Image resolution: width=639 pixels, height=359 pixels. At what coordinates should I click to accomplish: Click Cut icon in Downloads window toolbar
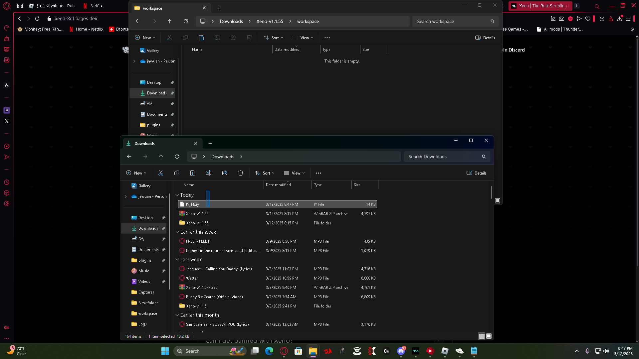point(161,173)
